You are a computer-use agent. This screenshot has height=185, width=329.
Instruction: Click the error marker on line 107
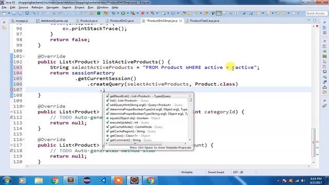11,89
